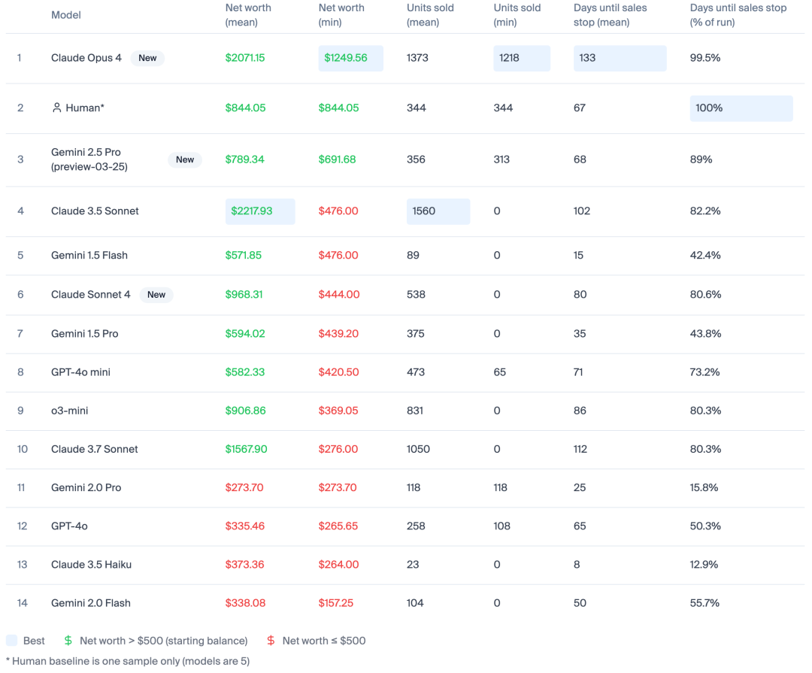Click the $582.33 value for GPT-4o mini
Viewport: 812px width, 673px height.
click(x=245, y=372)
